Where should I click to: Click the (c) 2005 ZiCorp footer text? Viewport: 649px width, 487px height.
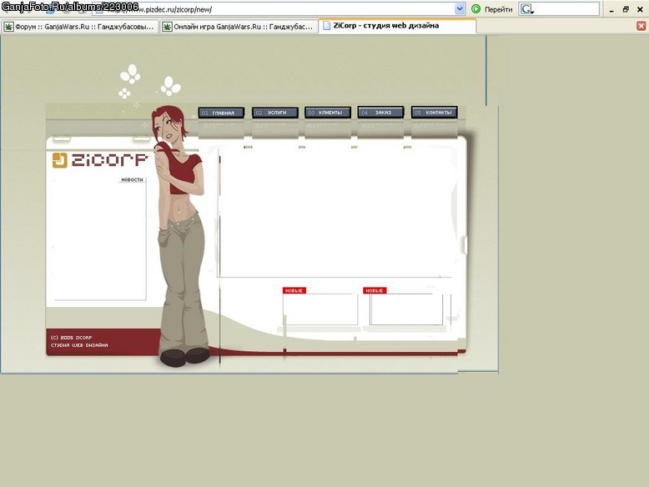click(x=71, y=338)
